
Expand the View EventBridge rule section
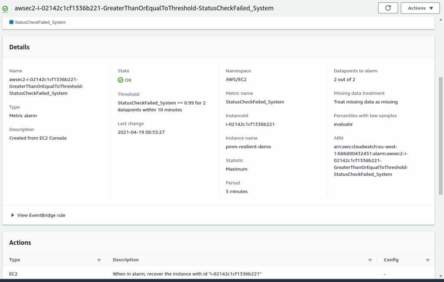click(40, 214)
